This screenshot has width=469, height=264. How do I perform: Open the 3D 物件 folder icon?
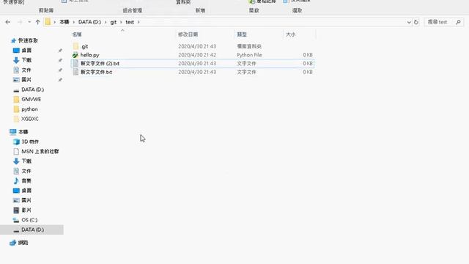[16, 142]
